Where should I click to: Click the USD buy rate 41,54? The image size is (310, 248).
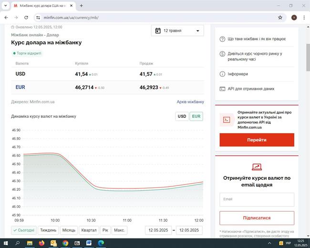pyautogui.click(x=81, y=74)
